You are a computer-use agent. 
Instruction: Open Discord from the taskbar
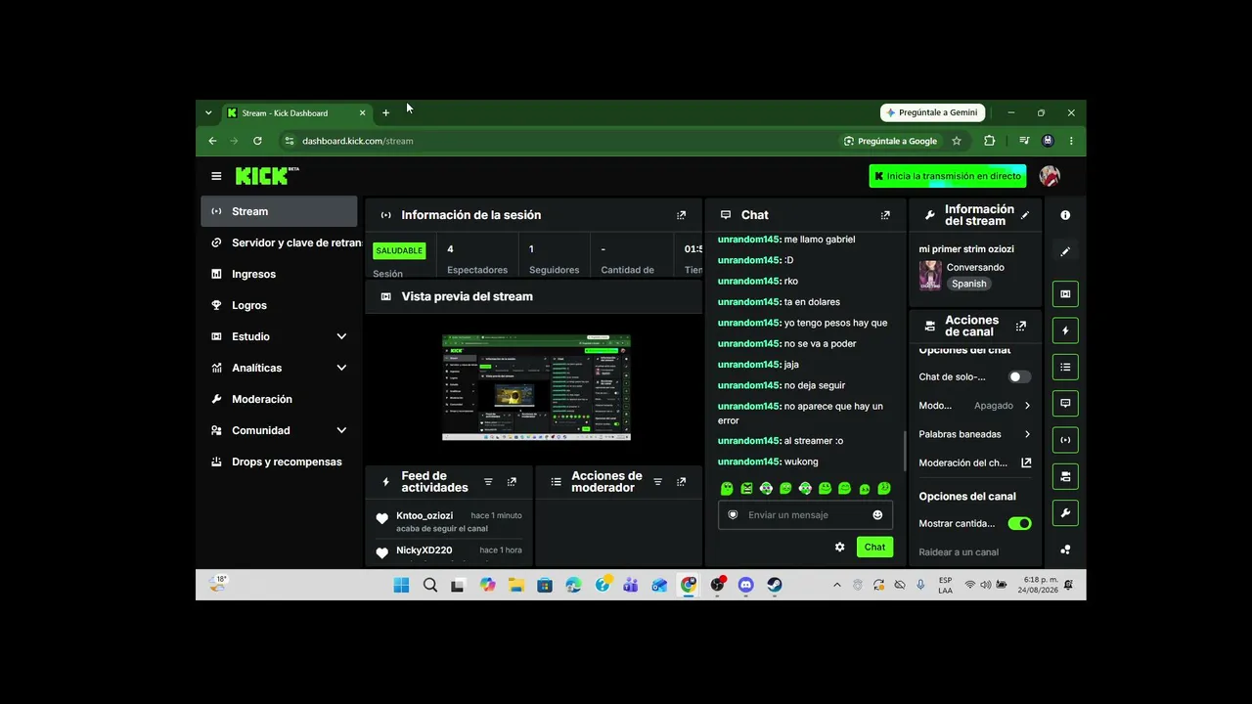coord(745,585)
